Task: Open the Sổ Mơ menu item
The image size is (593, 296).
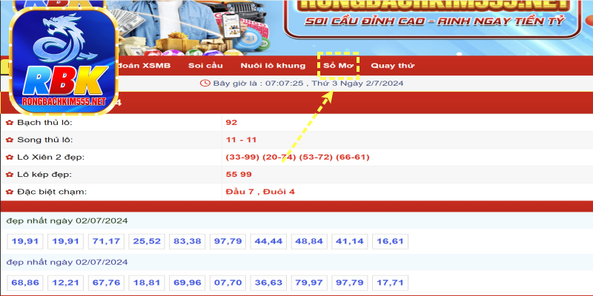Action: click(x=338, y=66)
